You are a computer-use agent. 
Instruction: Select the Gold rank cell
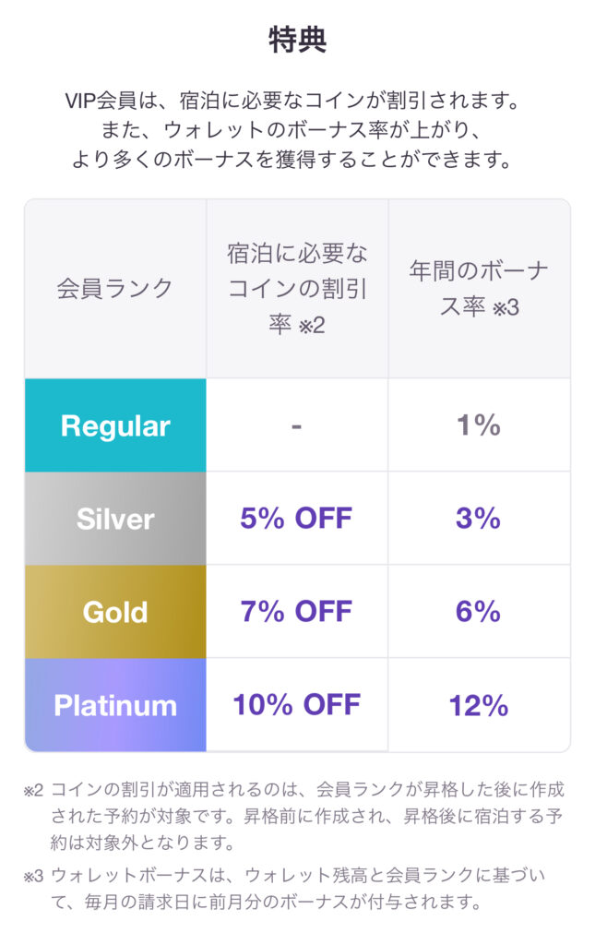(115, 612)
